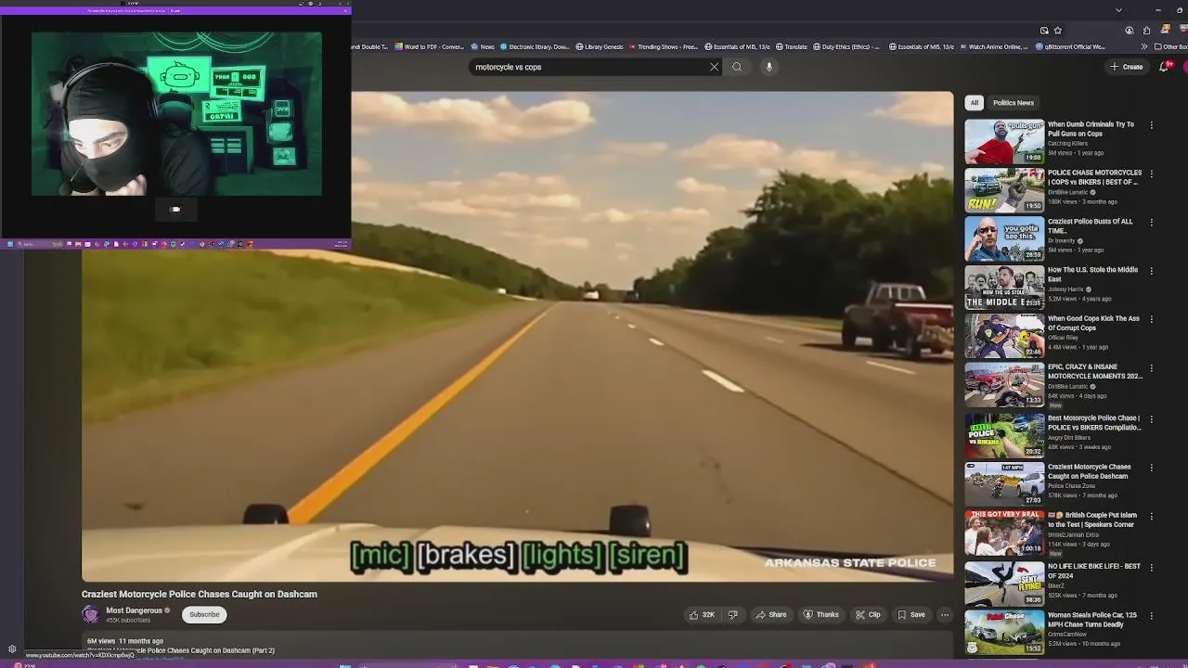Open the Duty Ethics bookmark
This screenshot has height=668, width=1188.
point(846,46)
